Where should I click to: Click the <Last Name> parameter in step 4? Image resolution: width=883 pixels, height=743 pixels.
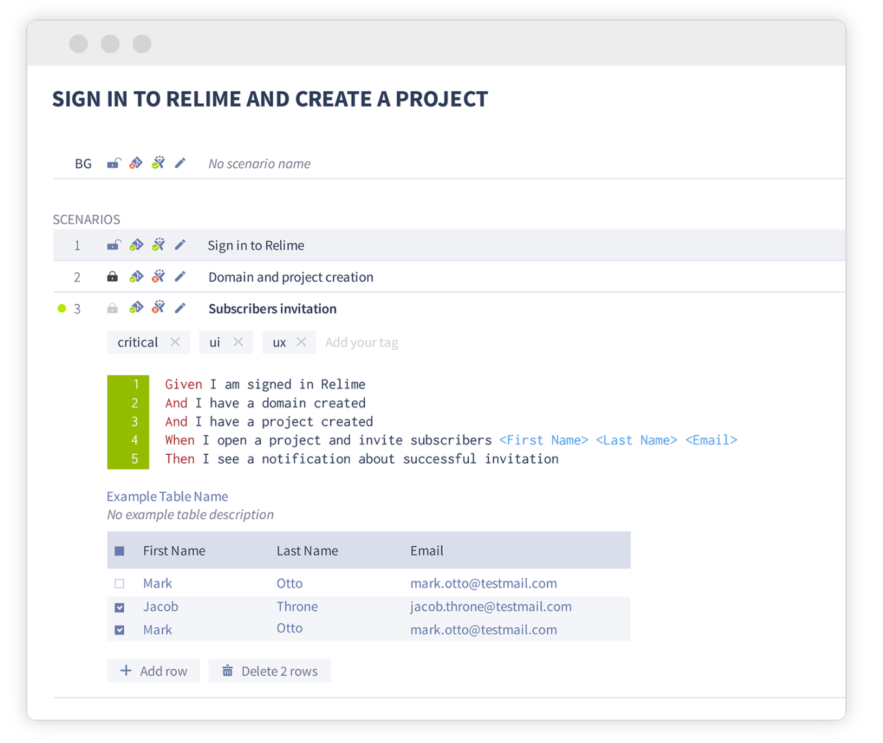tap(637, 440)
